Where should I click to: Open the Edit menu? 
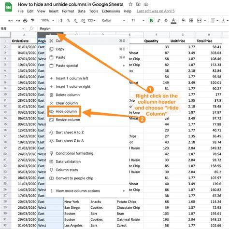(30, 11)
